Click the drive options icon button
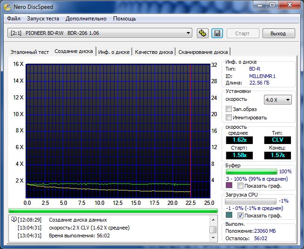 pyautogui.click(x=203, y=33)
